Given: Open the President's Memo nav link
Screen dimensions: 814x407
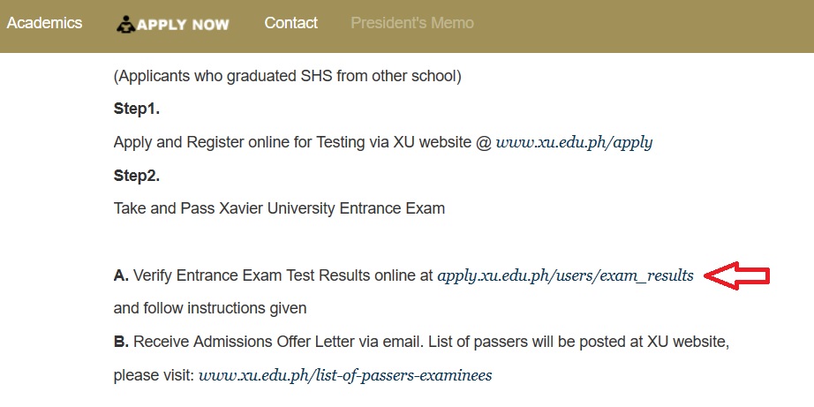Looking at the screenshot, I should click(x=411, y=23).
